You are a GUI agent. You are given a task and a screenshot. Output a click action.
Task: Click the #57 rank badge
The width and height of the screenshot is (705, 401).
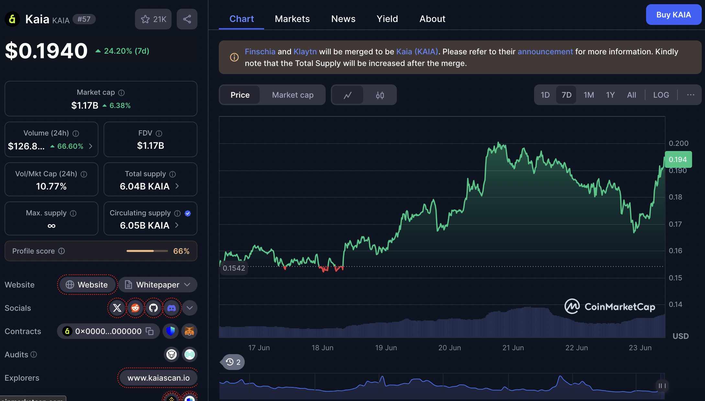point(84,19)
